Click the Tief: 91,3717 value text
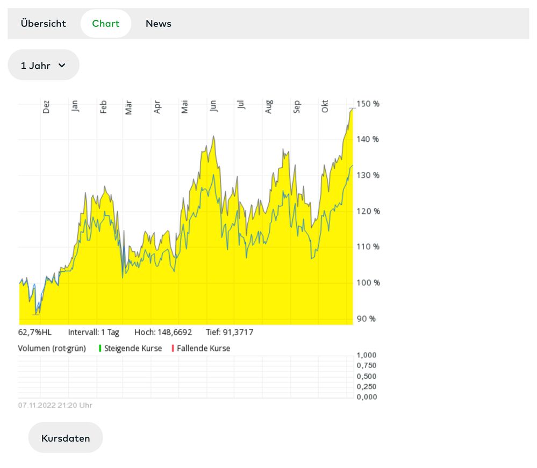Viewport: 537px width, 468px height. (x=230, y=332)
